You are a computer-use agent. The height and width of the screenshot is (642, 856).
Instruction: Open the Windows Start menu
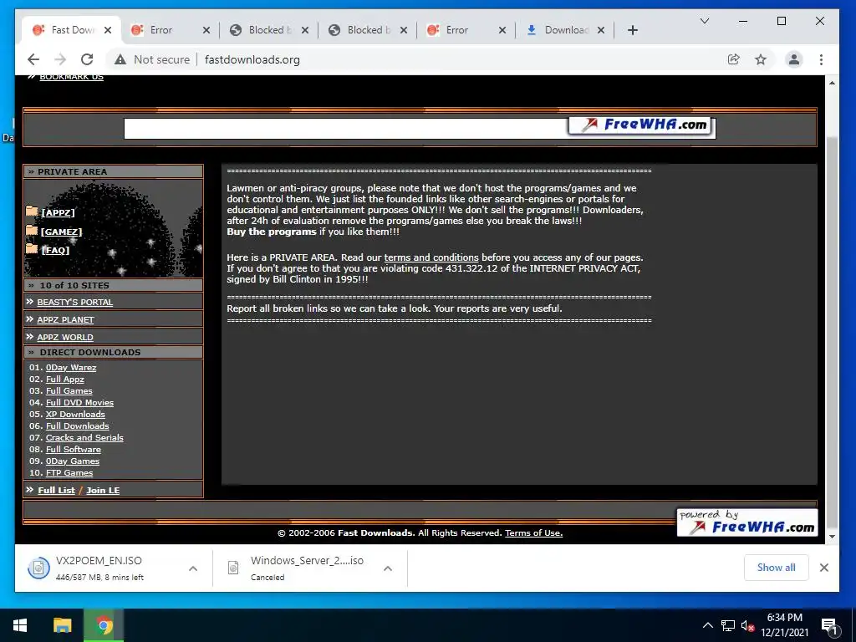tap(20, 625)
